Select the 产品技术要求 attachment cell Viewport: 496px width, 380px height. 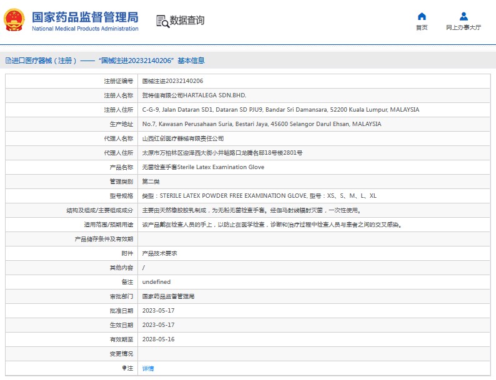160,253
